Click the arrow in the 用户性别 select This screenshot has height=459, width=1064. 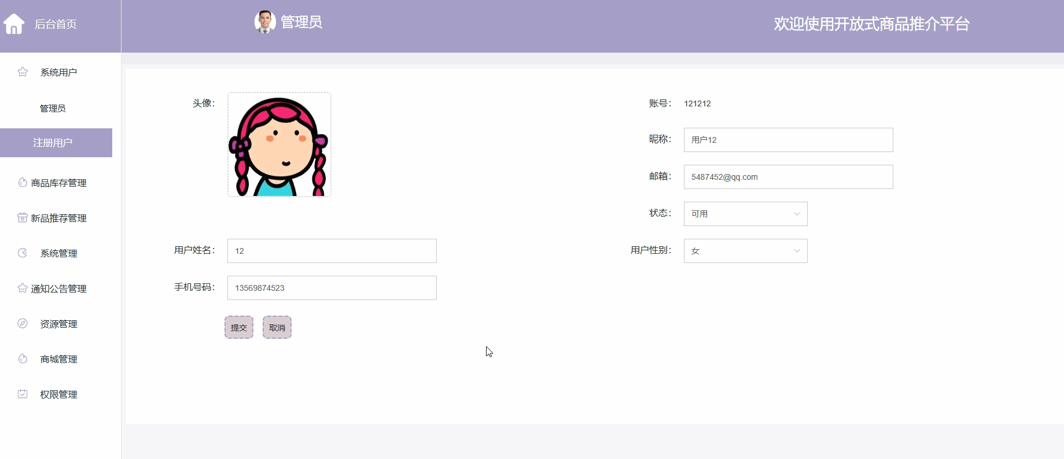tap(797, 251)
